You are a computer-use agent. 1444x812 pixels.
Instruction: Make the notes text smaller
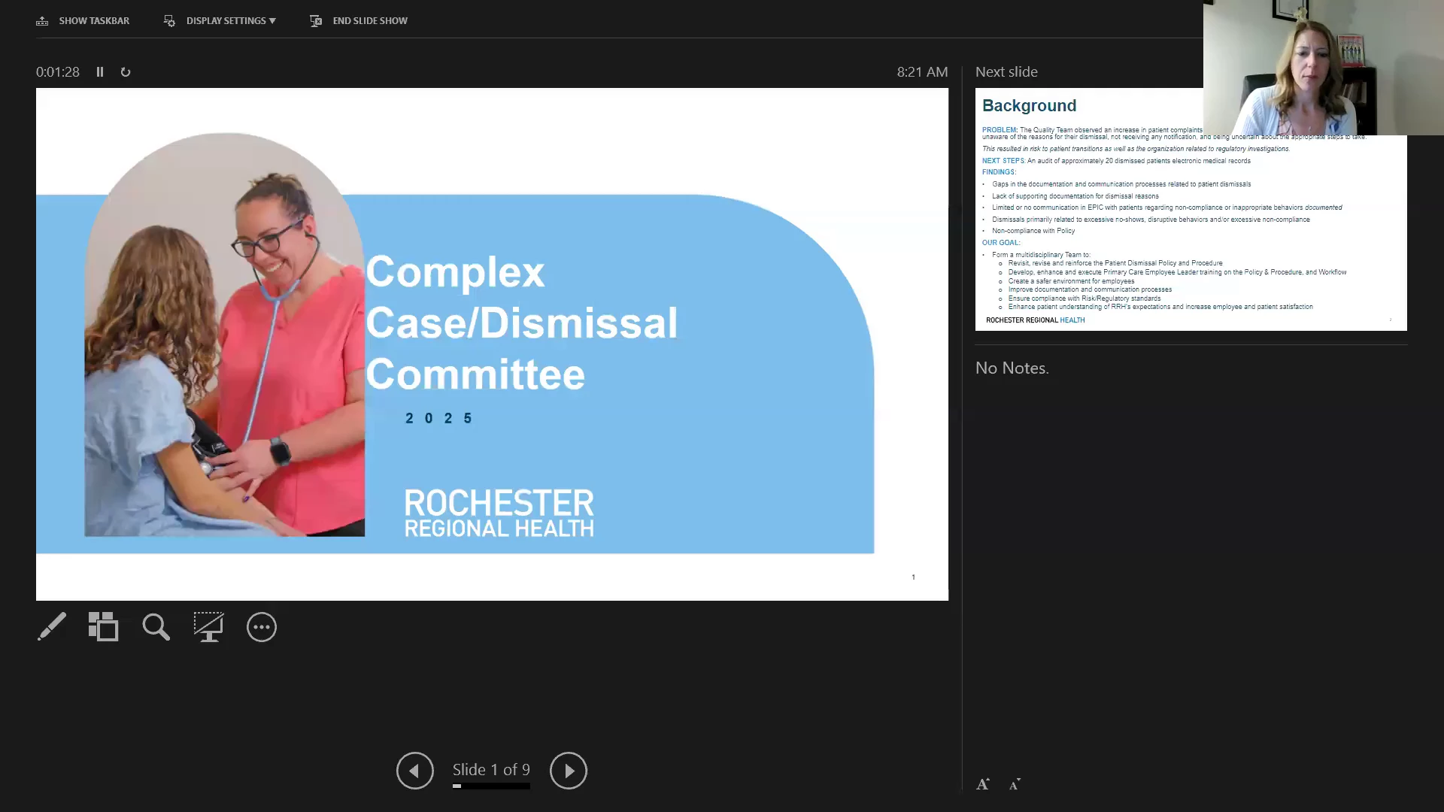coord(1015,784)
